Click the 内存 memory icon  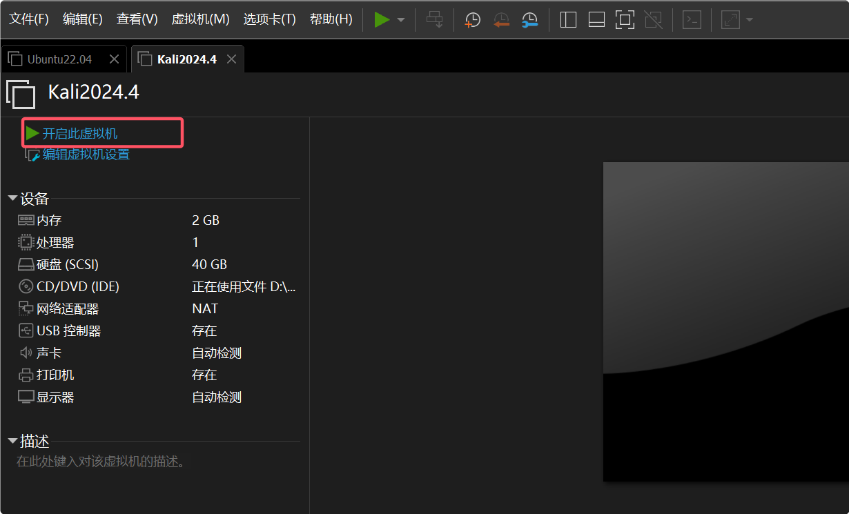click(26, 221)
